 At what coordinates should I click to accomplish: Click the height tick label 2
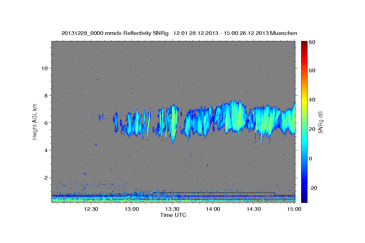tap(45, 178)
